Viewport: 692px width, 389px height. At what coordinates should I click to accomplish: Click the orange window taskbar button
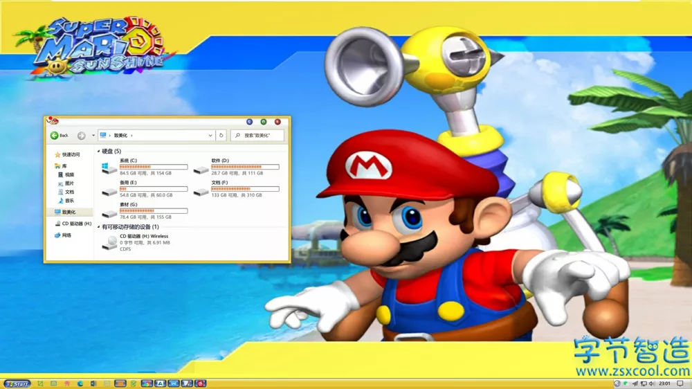[x=120, y=383]
